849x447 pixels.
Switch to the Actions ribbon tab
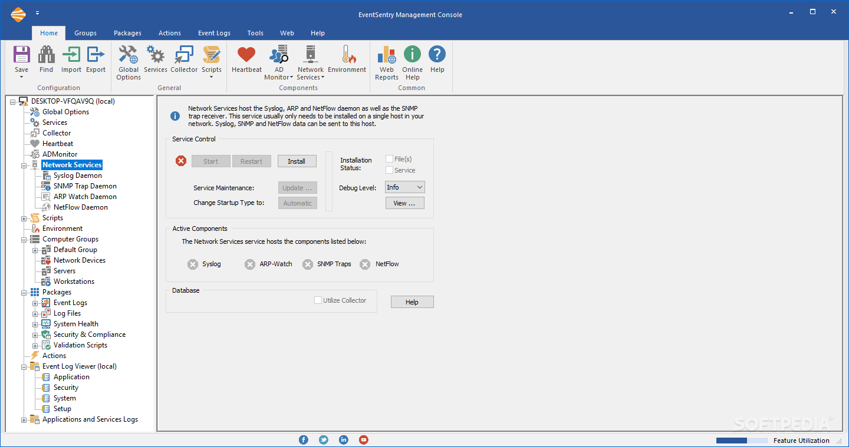[x=170, y=33]
